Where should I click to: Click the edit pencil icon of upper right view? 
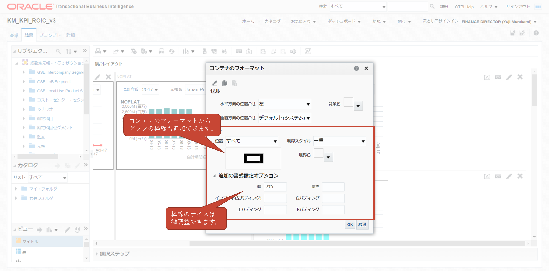509,77
